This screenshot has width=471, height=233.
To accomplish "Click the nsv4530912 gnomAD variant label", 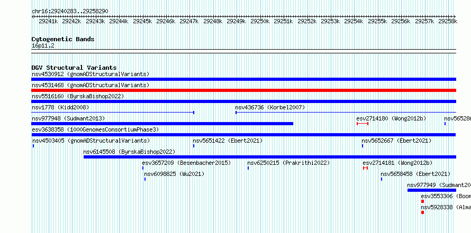I will point(90,74).
